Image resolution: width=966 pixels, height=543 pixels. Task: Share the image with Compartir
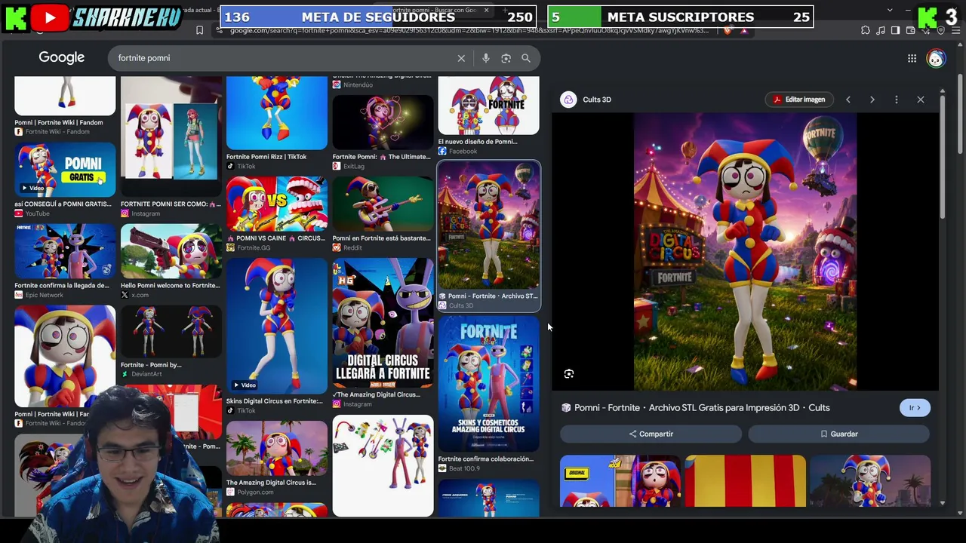(x=651, y=434)
